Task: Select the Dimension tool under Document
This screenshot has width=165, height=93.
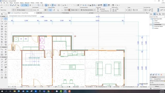Action: 2,59
